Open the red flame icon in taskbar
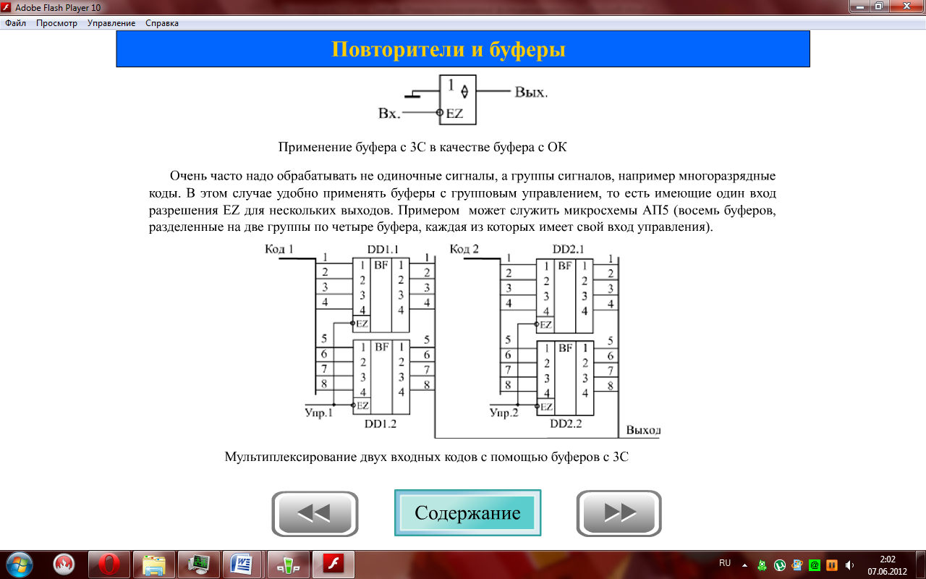The height and width of the screenshot is (579, 926). click(x=64, y=564)
